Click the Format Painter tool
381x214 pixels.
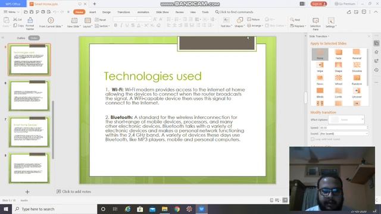pos(30,24)
